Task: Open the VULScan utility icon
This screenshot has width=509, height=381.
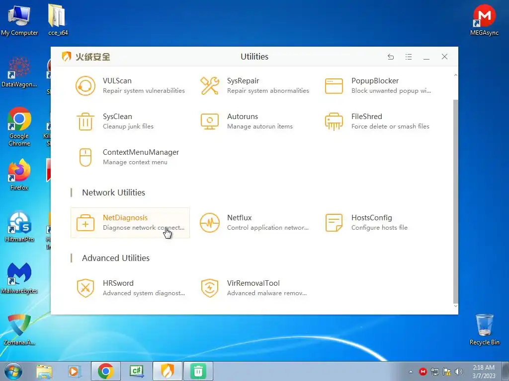Action: (x=85, y=86)
